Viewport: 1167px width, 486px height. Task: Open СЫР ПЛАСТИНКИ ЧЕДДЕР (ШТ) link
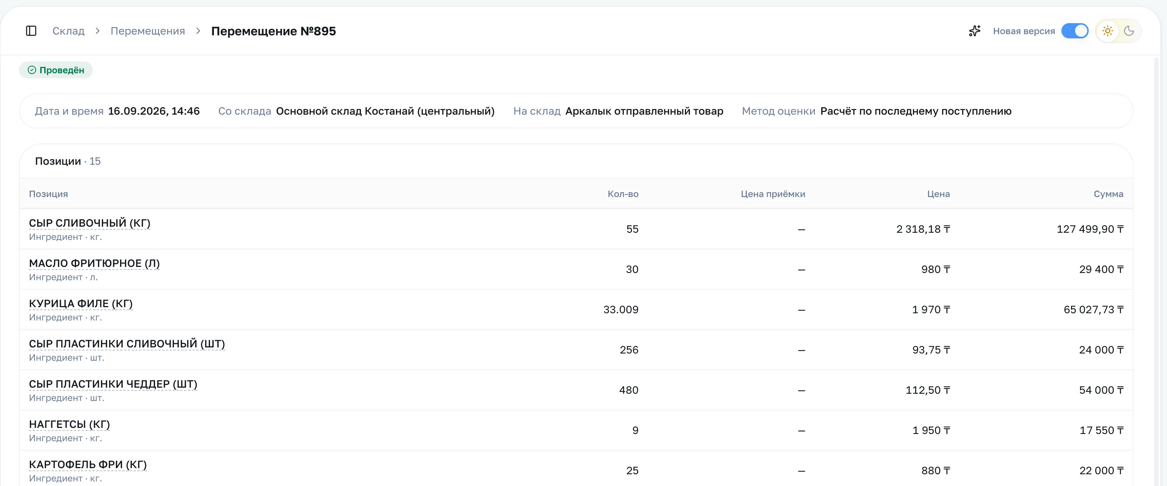113,384
